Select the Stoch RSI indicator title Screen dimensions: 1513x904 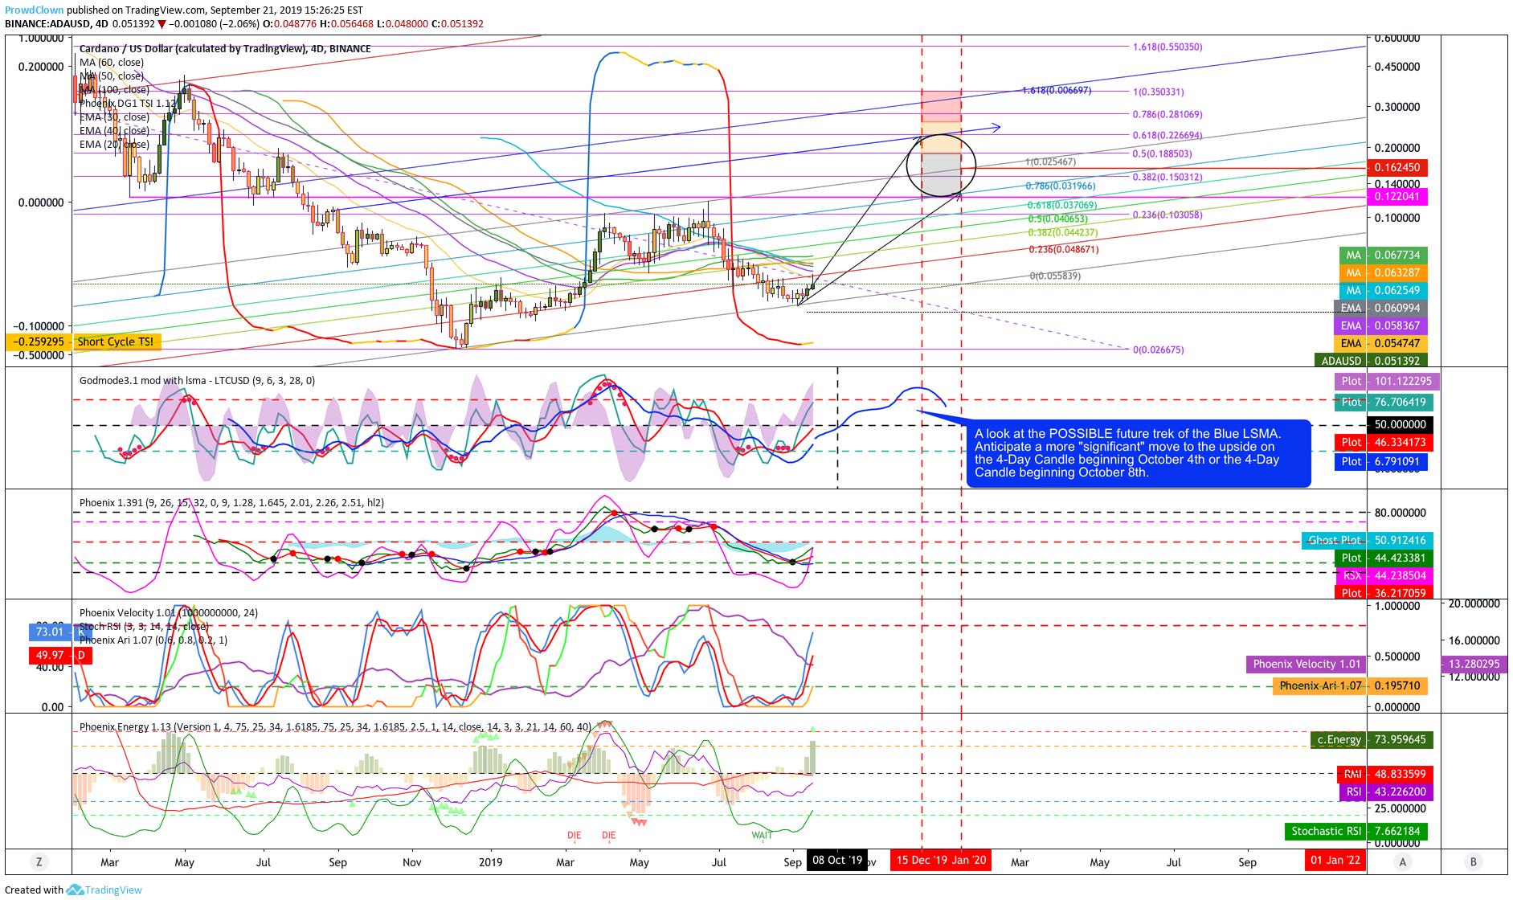pos(144,626)
